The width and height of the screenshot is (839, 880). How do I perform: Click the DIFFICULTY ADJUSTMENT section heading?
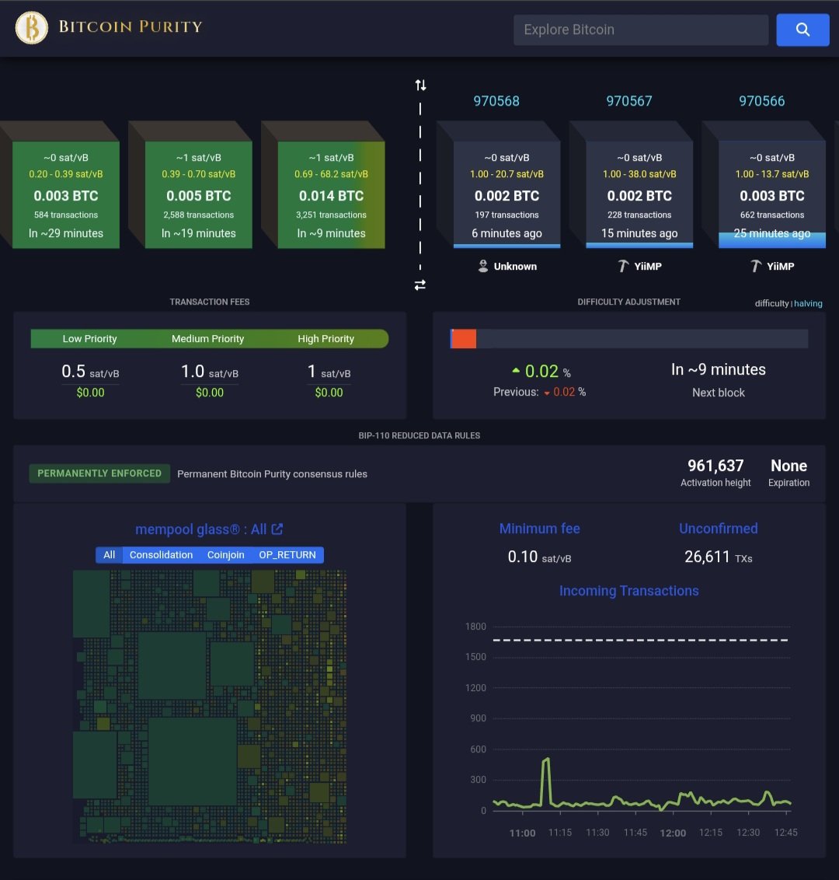628,302
